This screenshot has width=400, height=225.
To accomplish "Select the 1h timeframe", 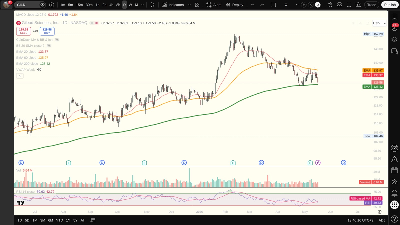I will click(97, 5).
